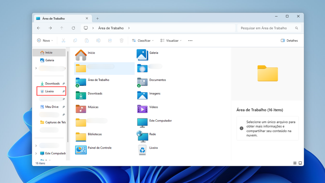Expand the blurred item above Este Computador
The image size is (325, 183).
click(x=36, y=146)
